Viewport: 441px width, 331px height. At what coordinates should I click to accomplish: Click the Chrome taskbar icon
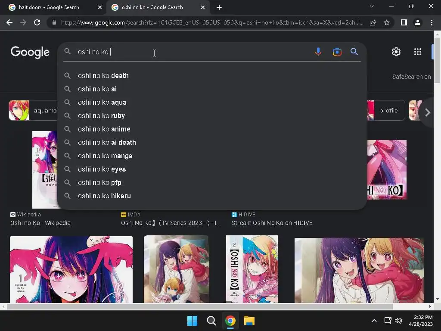point(230,321)
